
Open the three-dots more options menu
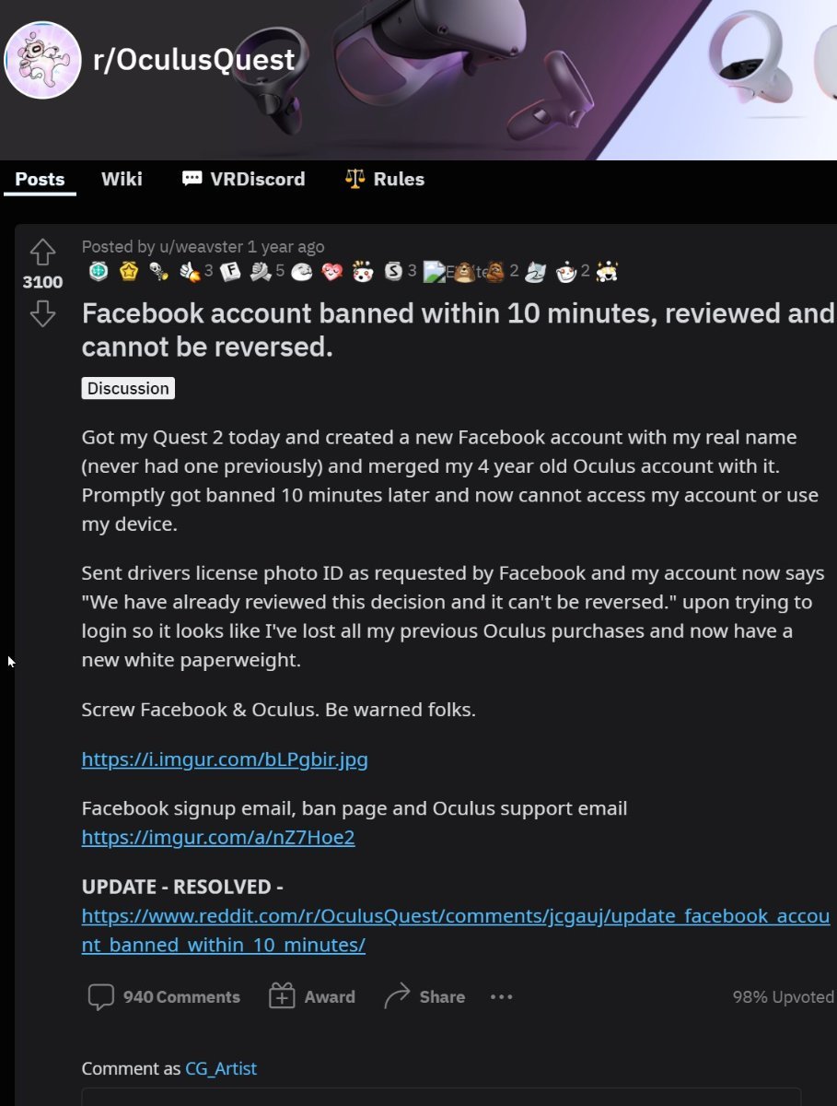[501, 996]
